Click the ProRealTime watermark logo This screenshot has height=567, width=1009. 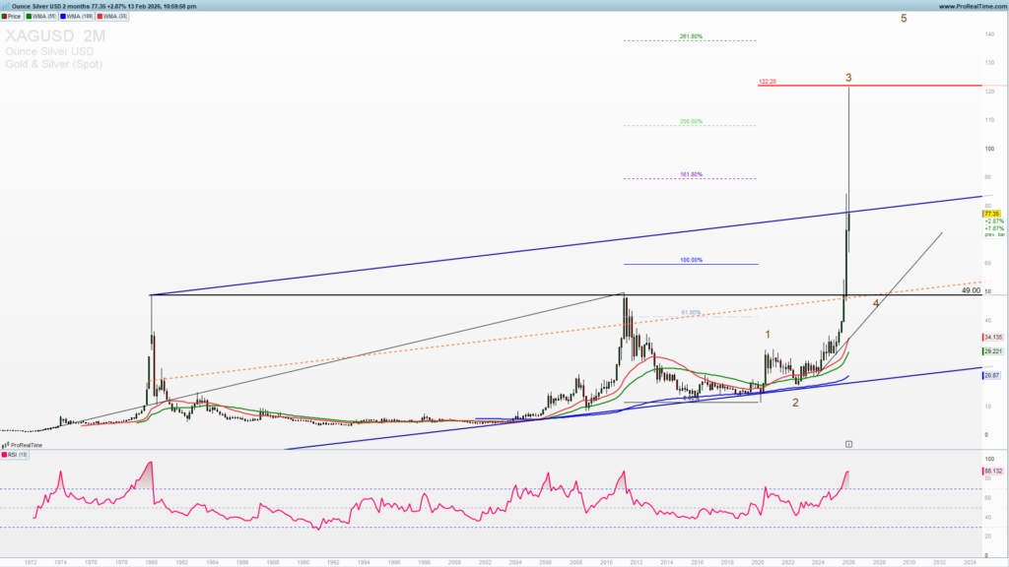pos(28,444)
